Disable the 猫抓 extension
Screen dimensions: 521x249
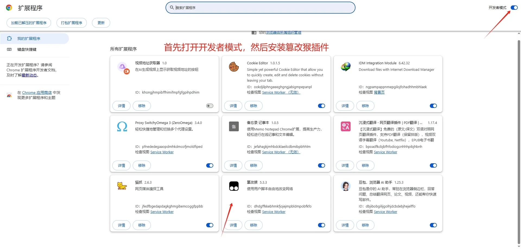coord(210,225)
